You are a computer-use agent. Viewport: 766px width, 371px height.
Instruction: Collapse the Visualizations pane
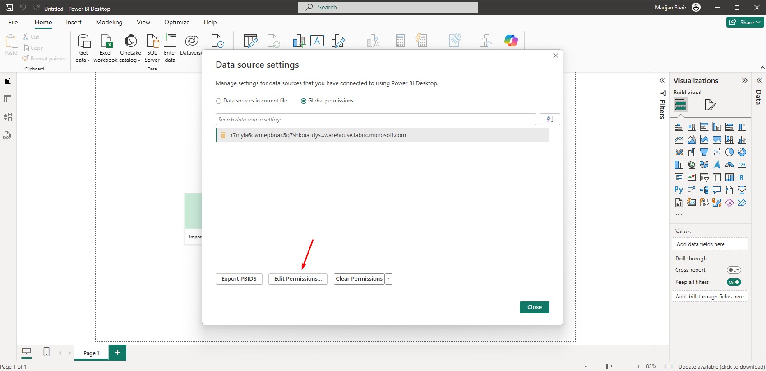(x=744, y=80)
